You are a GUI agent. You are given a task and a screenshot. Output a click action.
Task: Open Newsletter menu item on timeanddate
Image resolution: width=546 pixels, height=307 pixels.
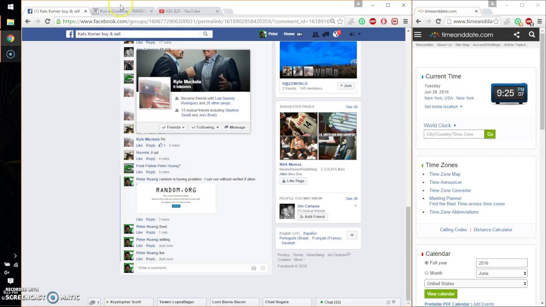pos(425,45)
